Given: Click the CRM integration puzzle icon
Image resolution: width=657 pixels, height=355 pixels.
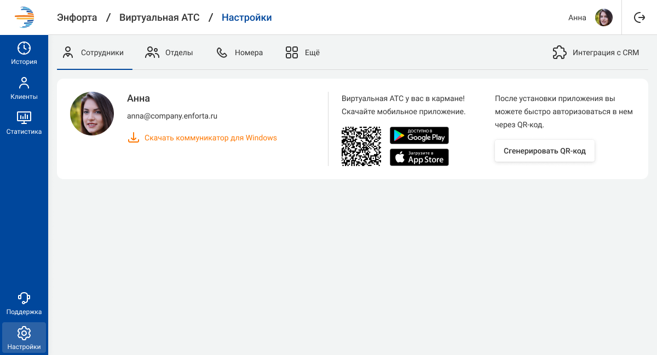Looking at the screenshot, I should 560,52.
